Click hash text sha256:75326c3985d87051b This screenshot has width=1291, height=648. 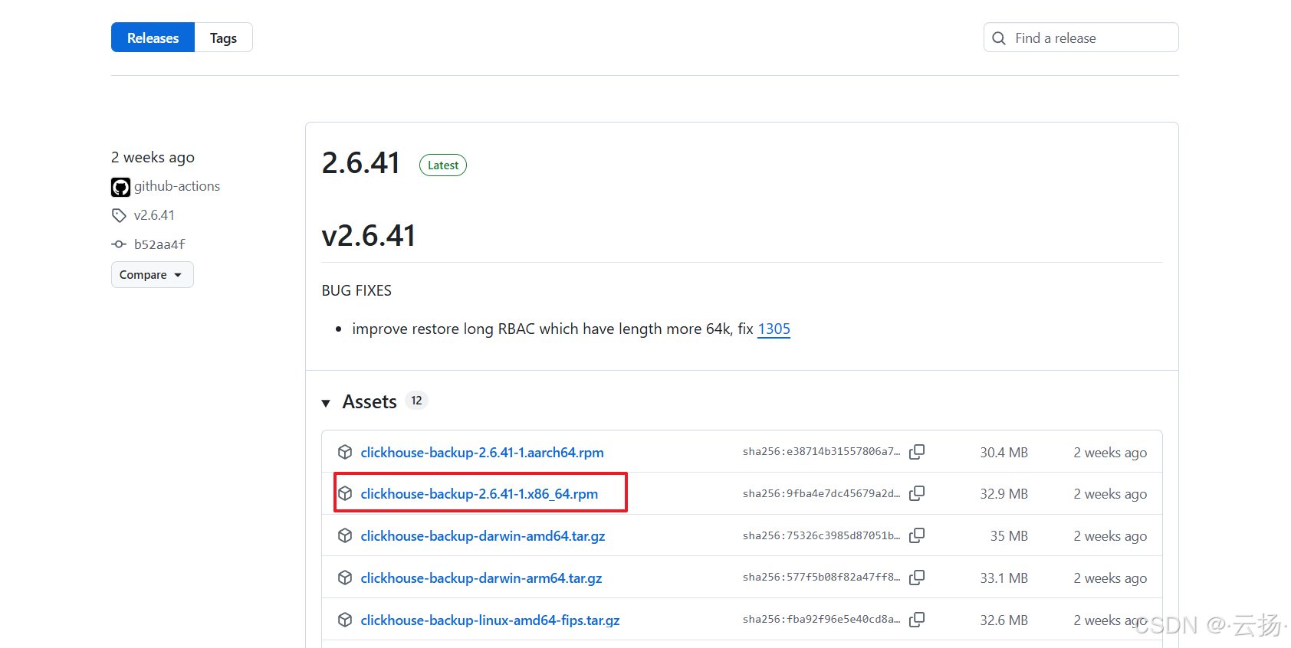[x=821, y=536]
